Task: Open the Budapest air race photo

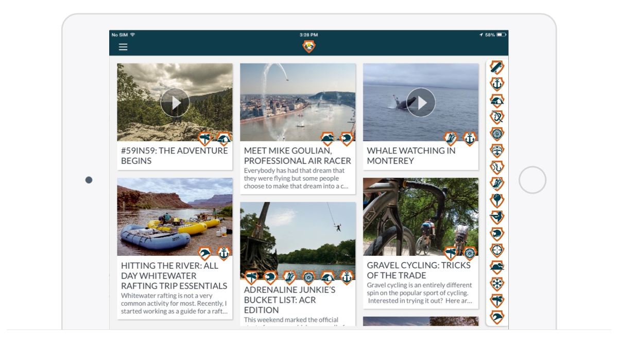Action: point(298,102)
